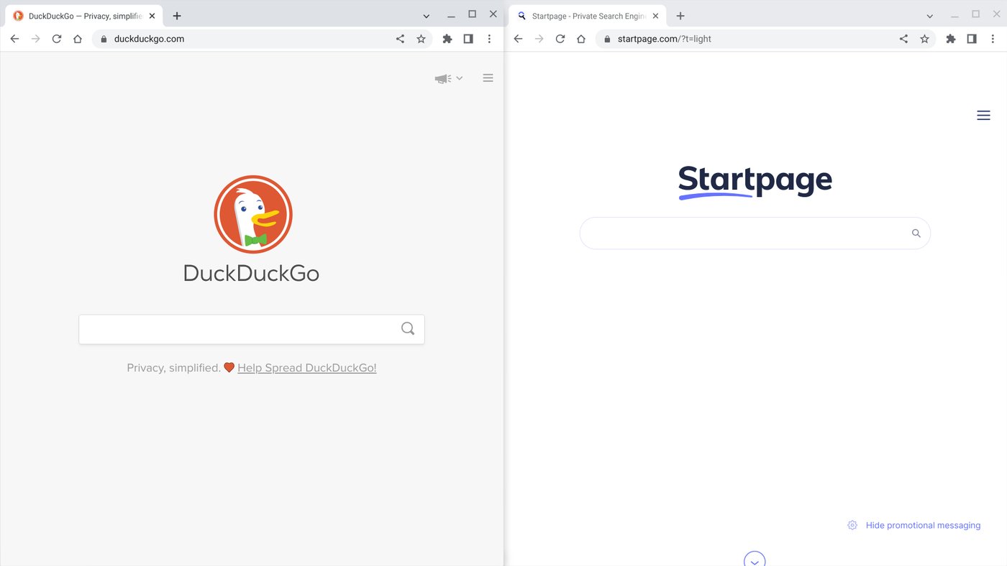
Task: Share the startpage.com page
Action: coord(903,39)
